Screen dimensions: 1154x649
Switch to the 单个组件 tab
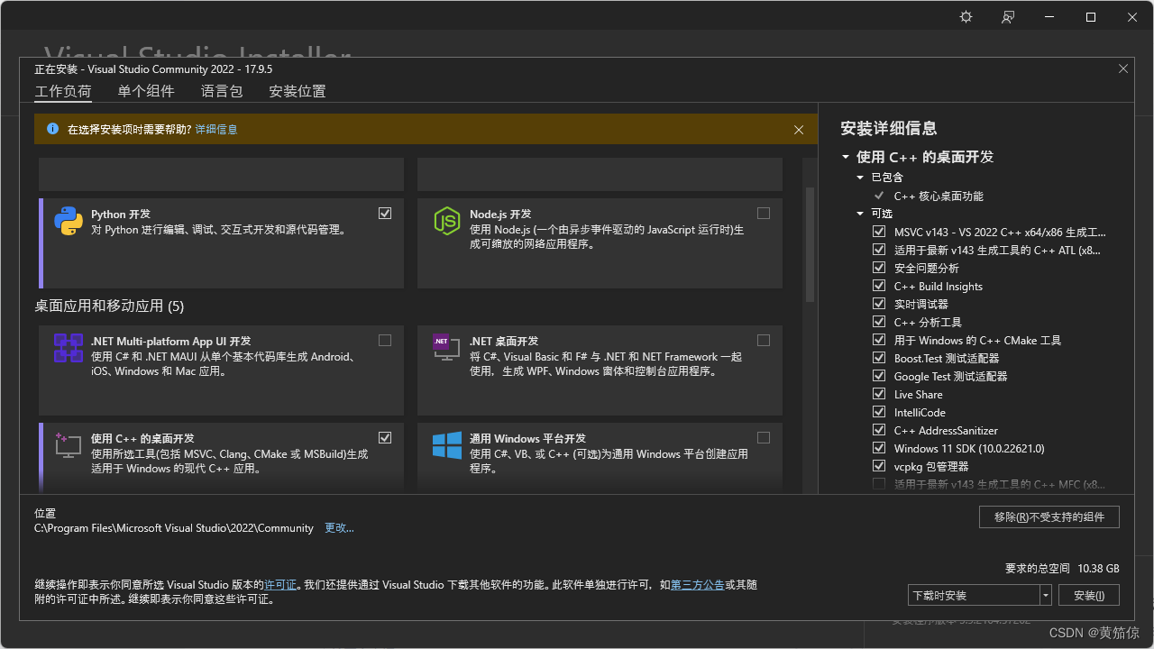pos(146,91)
